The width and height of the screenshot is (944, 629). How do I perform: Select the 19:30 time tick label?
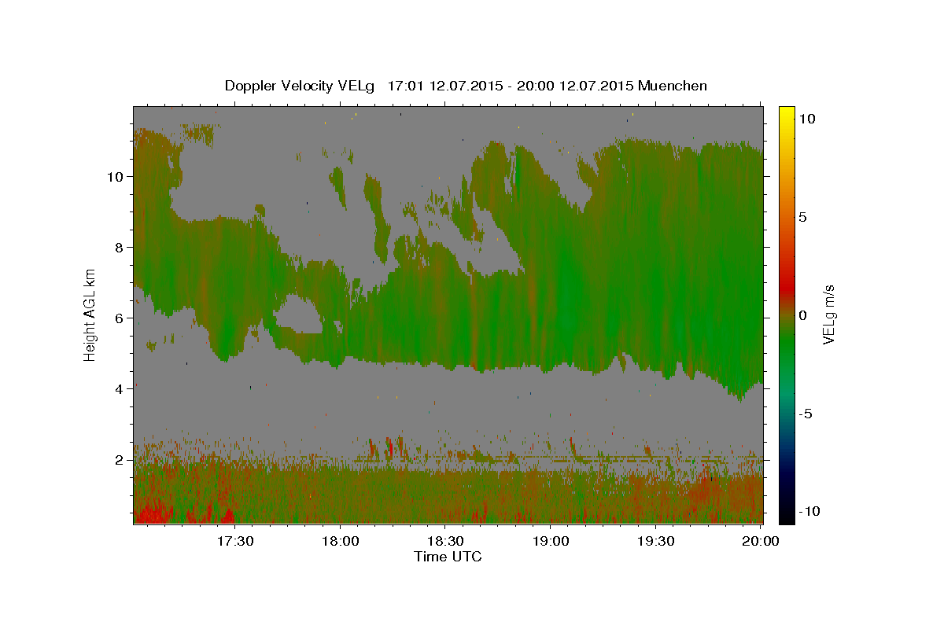click(x=656, y=541)
